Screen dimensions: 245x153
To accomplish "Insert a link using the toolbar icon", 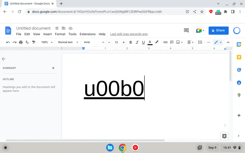I will tap(166, 42).
